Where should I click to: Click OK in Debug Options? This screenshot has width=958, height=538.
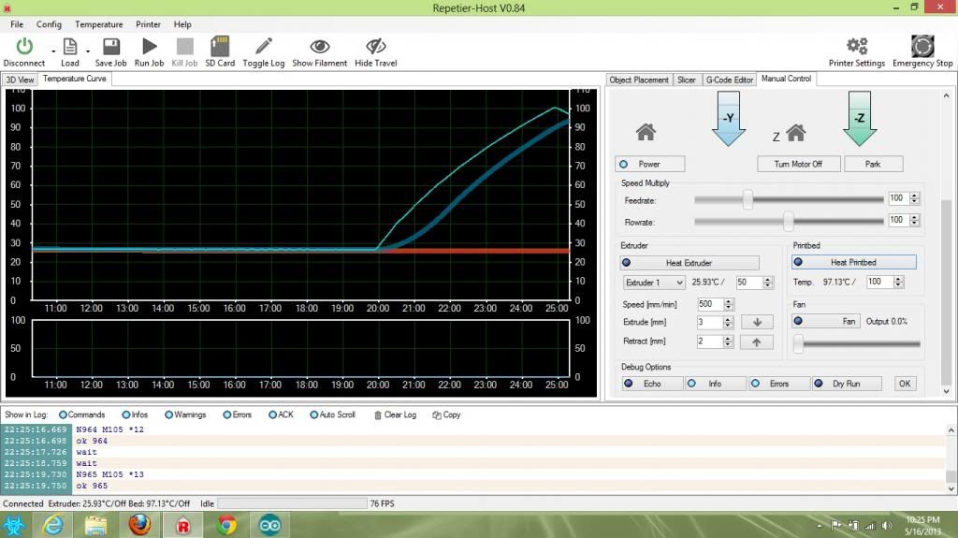coord(905,384)
